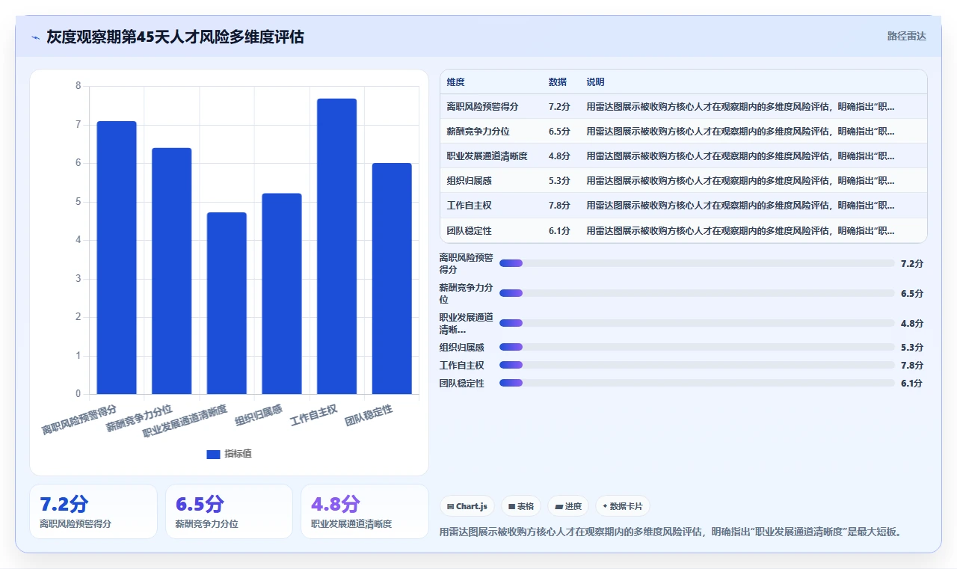Click the 工作自主权 bar in the chart

click(337, 247)
